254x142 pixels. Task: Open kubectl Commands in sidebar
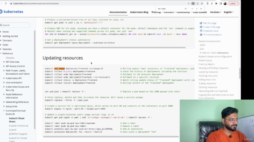click(x=19, y=126)
